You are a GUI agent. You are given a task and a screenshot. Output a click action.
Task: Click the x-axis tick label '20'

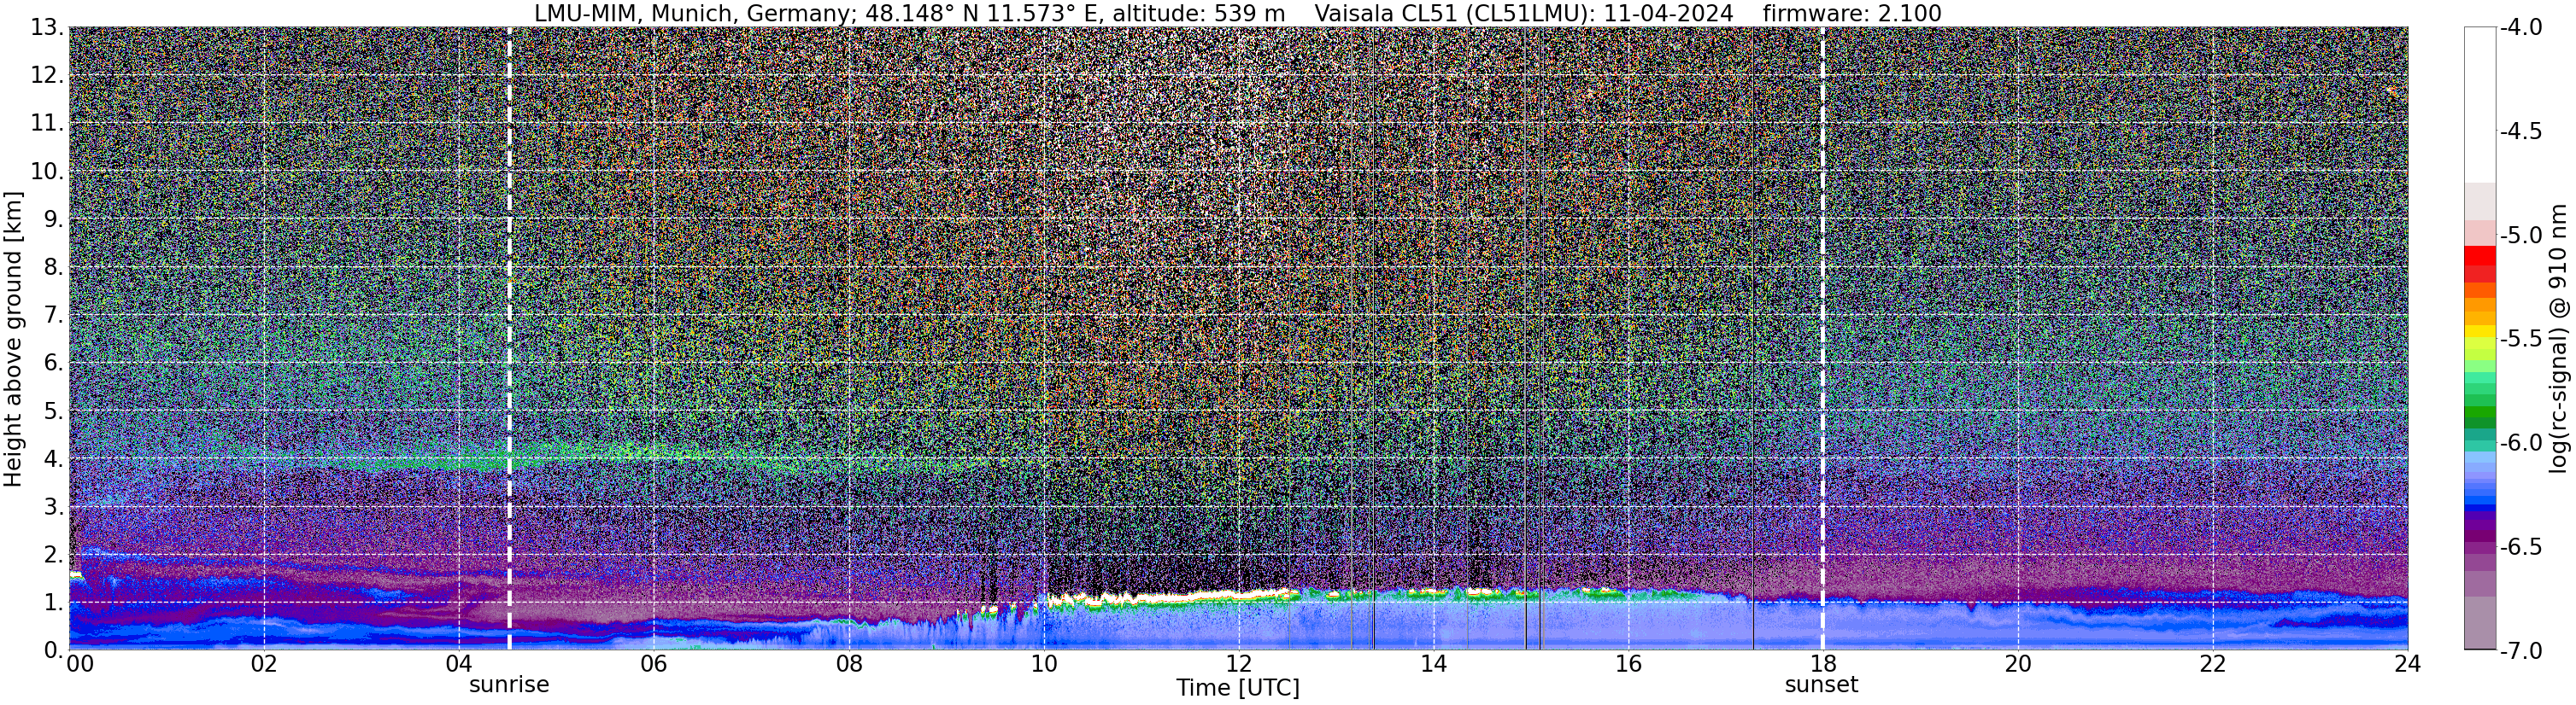pyautogui.click(x=2018, y=664)
